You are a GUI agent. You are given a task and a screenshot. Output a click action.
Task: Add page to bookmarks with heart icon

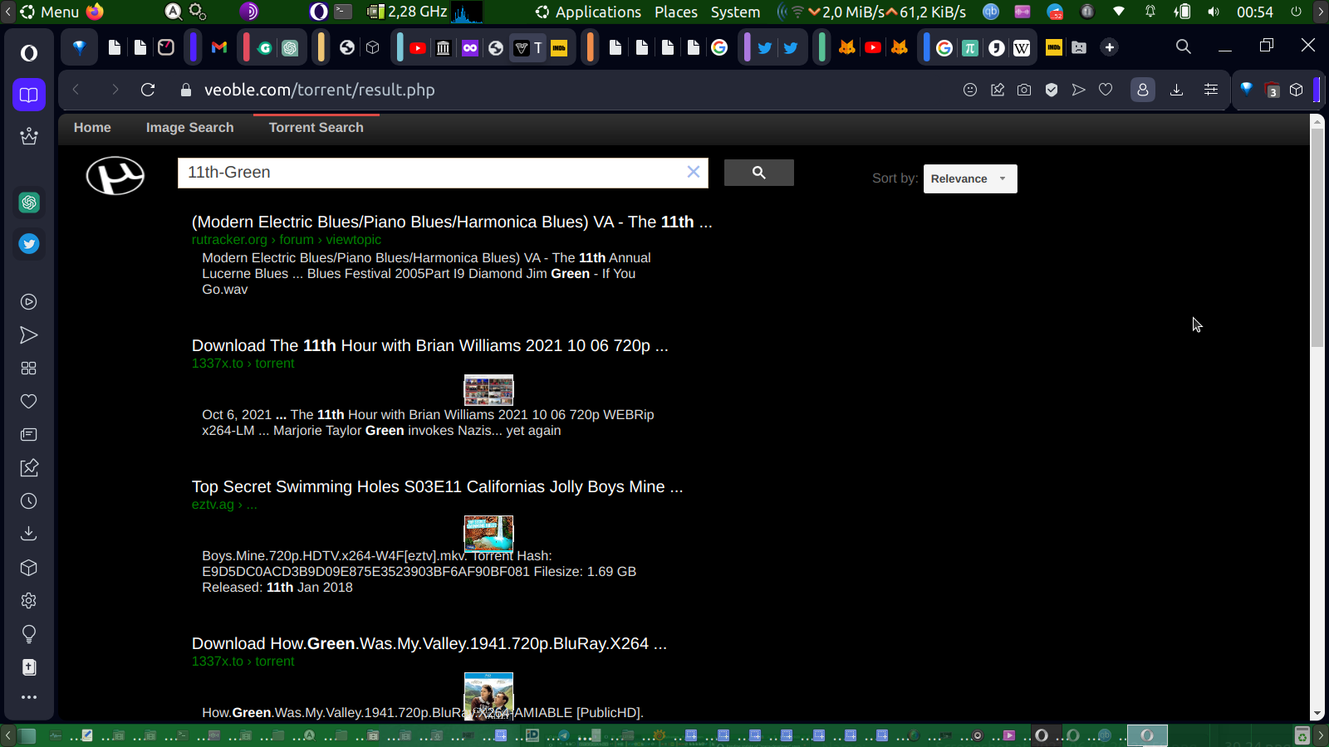(x=1106, y=90)
